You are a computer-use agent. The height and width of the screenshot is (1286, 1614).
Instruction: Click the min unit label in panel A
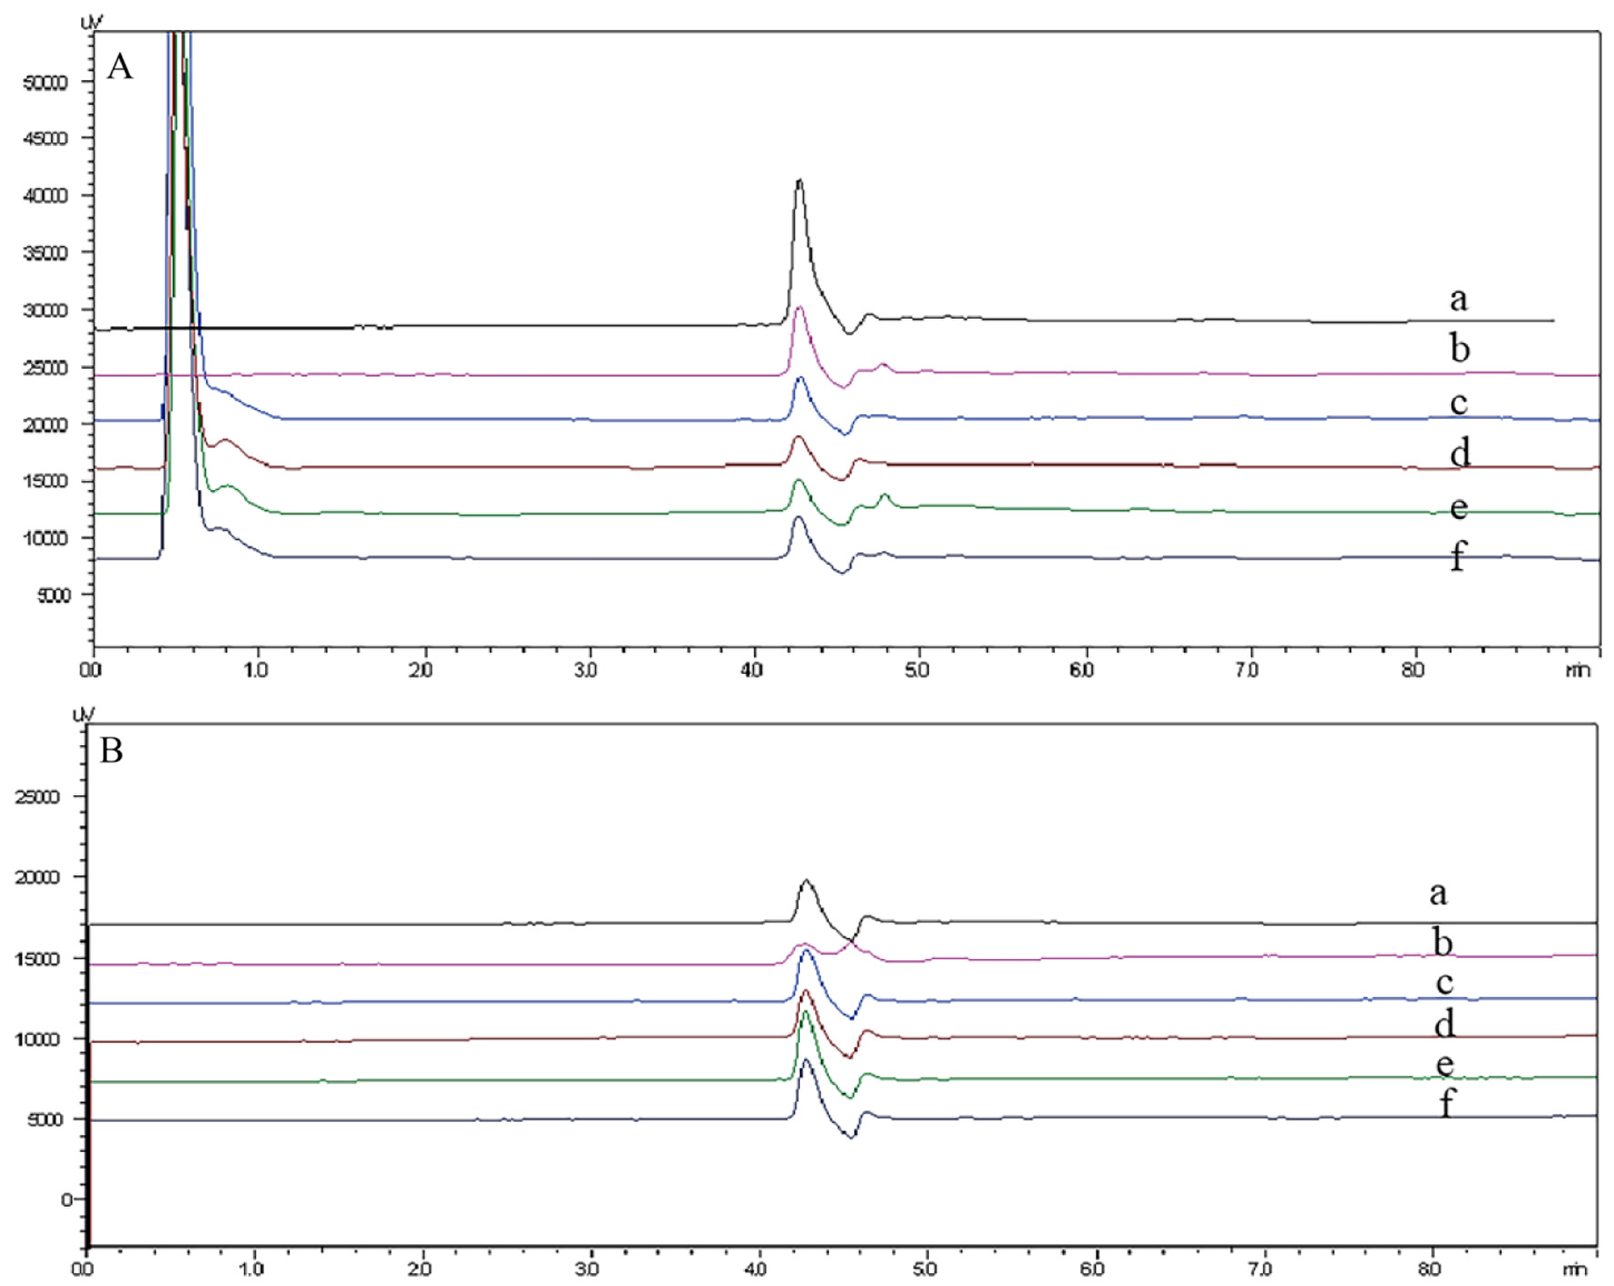[x=1578, y=670]
